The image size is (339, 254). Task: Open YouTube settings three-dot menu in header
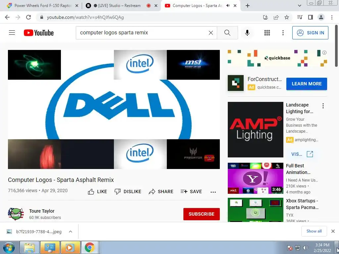[x=283, y=33]
